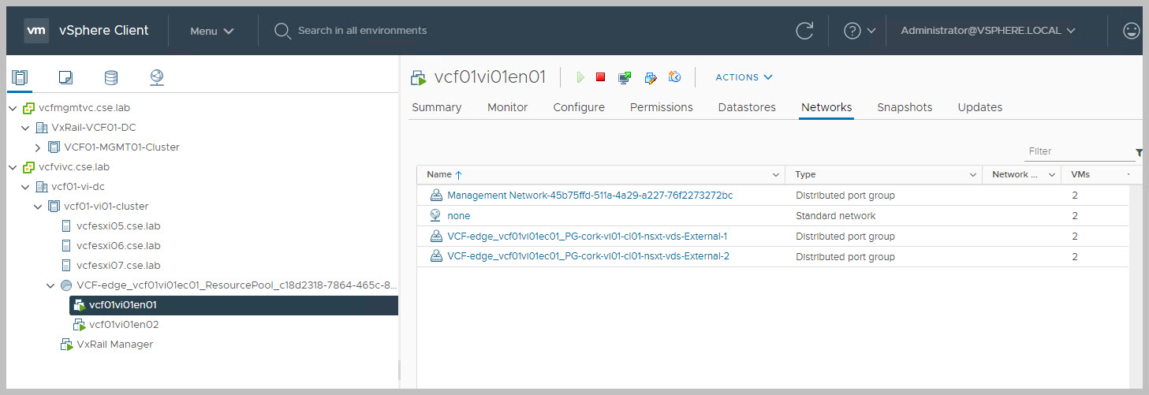This screenshot has width=1149, height=395.
Task: Expand the VCF01-MGMT01-Cluster tree node
Action: (x=38, y=147)
